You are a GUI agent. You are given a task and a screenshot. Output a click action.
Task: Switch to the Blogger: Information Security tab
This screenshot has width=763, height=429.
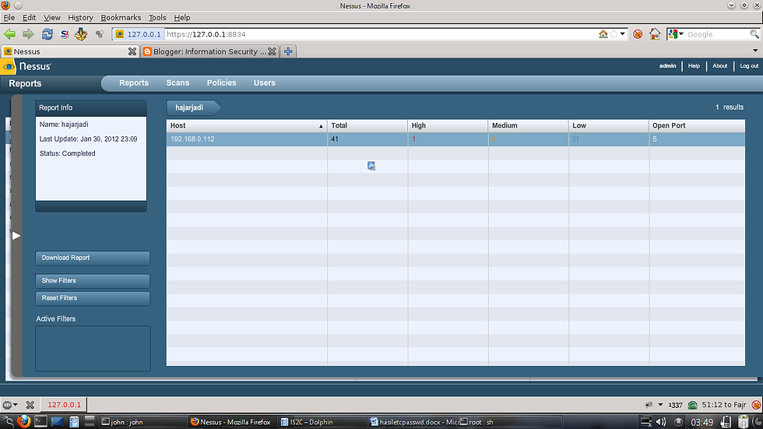(209, 51)
